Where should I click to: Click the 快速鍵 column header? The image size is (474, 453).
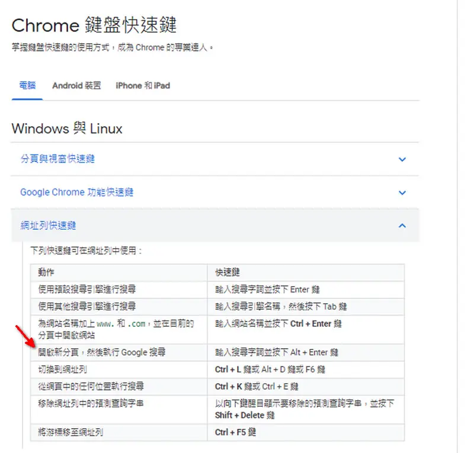(306, 272)
